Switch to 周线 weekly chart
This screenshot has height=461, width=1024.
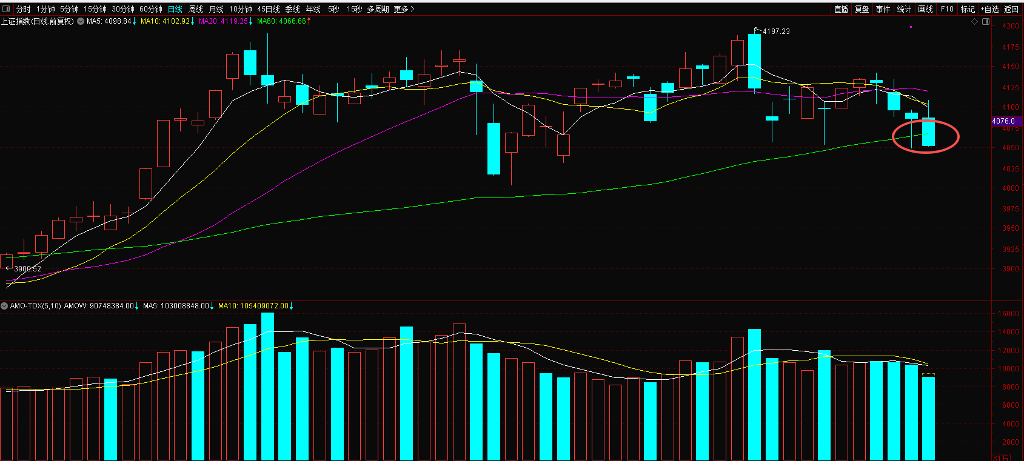[x=196, y=9]
